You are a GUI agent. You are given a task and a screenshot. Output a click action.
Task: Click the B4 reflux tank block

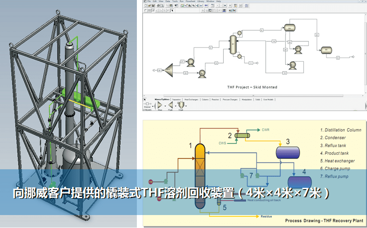coord(289,28)
